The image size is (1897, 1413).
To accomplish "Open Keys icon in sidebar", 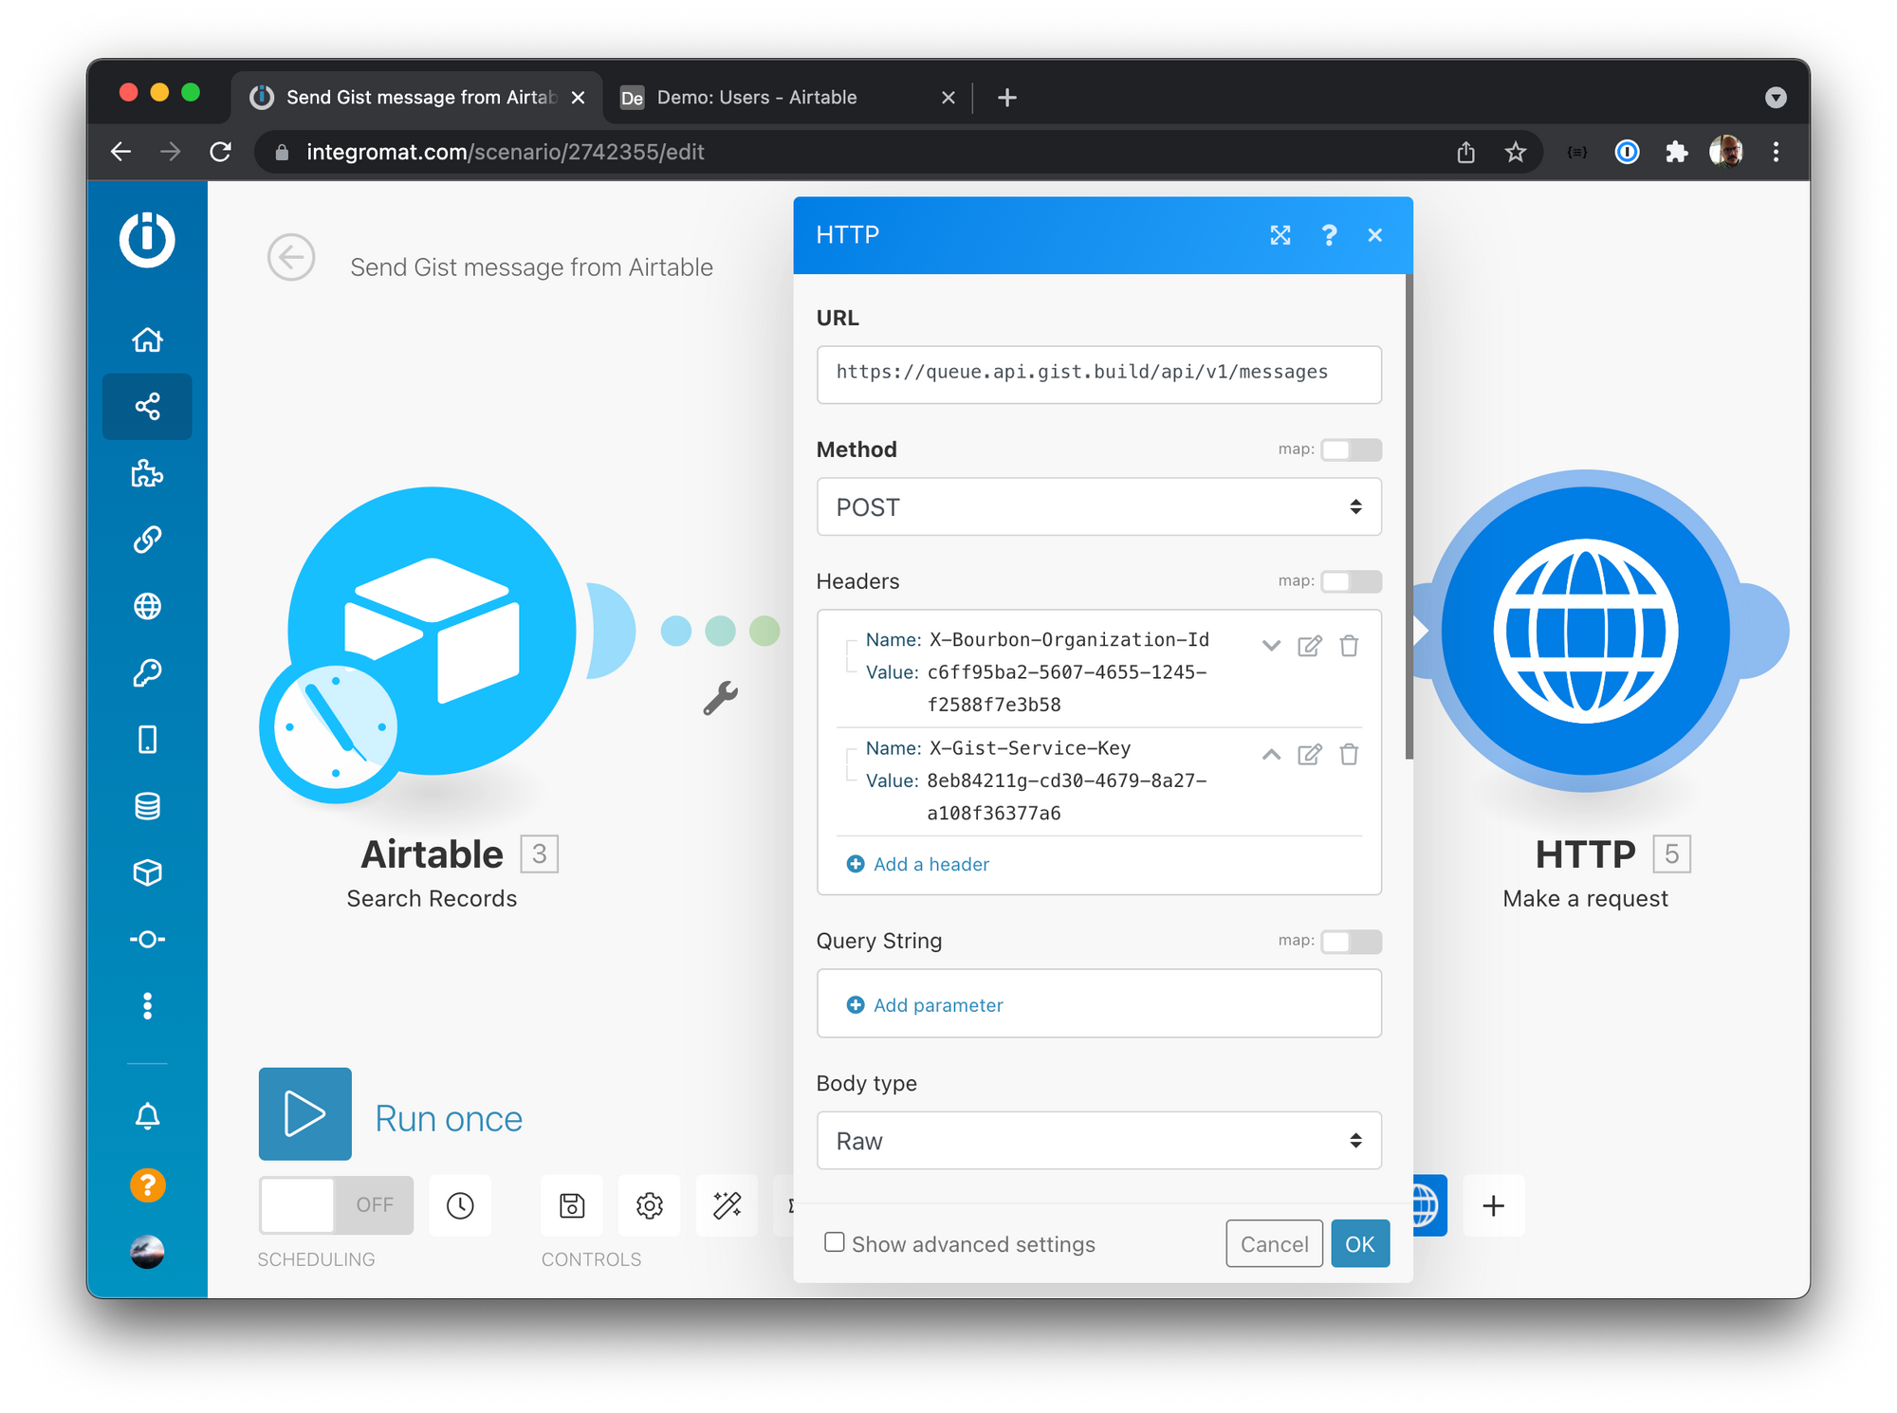I will [147, 672].
